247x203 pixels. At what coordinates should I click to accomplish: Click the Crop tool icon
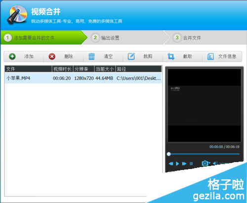coord(171,57)
